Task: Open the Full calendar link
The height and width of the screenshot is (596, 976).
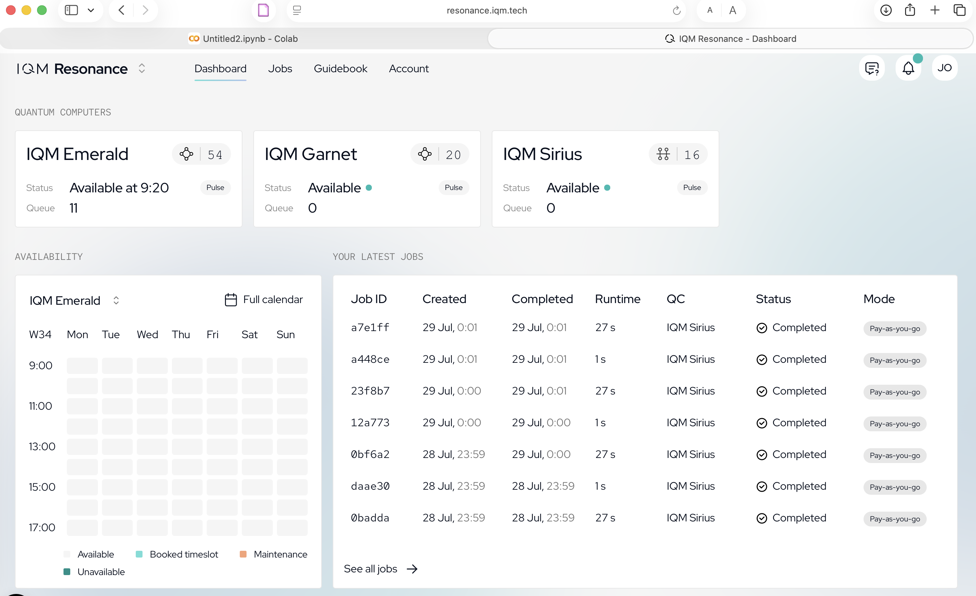Action: [264, 300]
